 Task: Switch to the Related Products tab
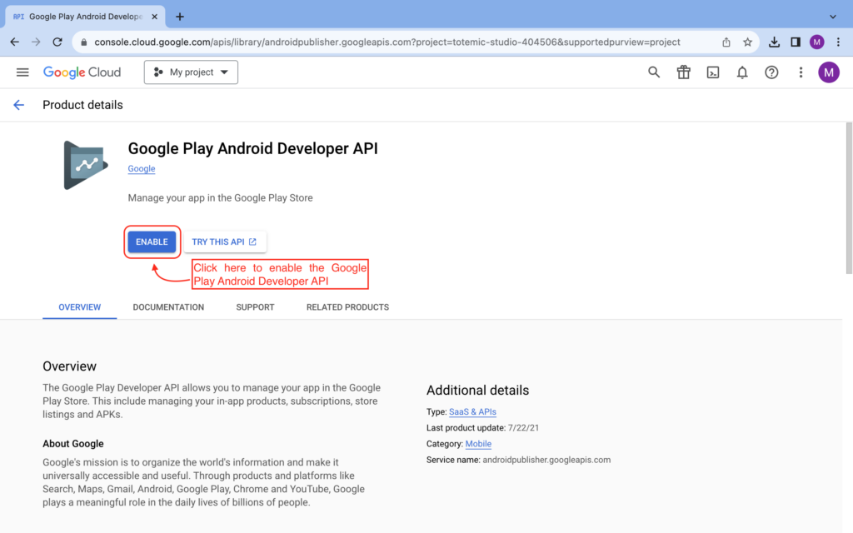click(347, 307)
